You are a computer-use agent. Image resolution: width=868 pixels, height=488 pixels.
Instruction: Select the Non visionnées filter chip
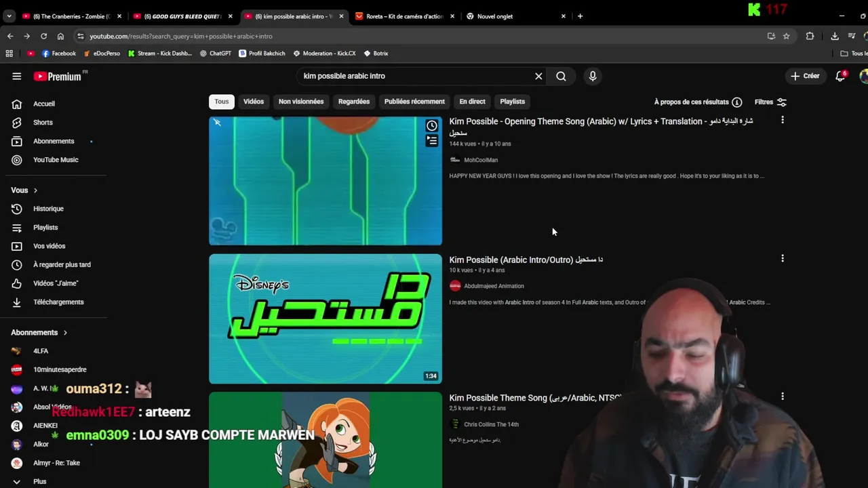[x=301, y=102]
